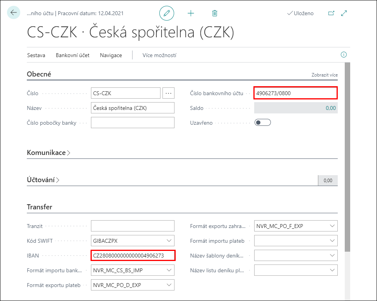The image size is (377, 301).
Task: Delete the bank account with trash icon
Action: (215, 13)
